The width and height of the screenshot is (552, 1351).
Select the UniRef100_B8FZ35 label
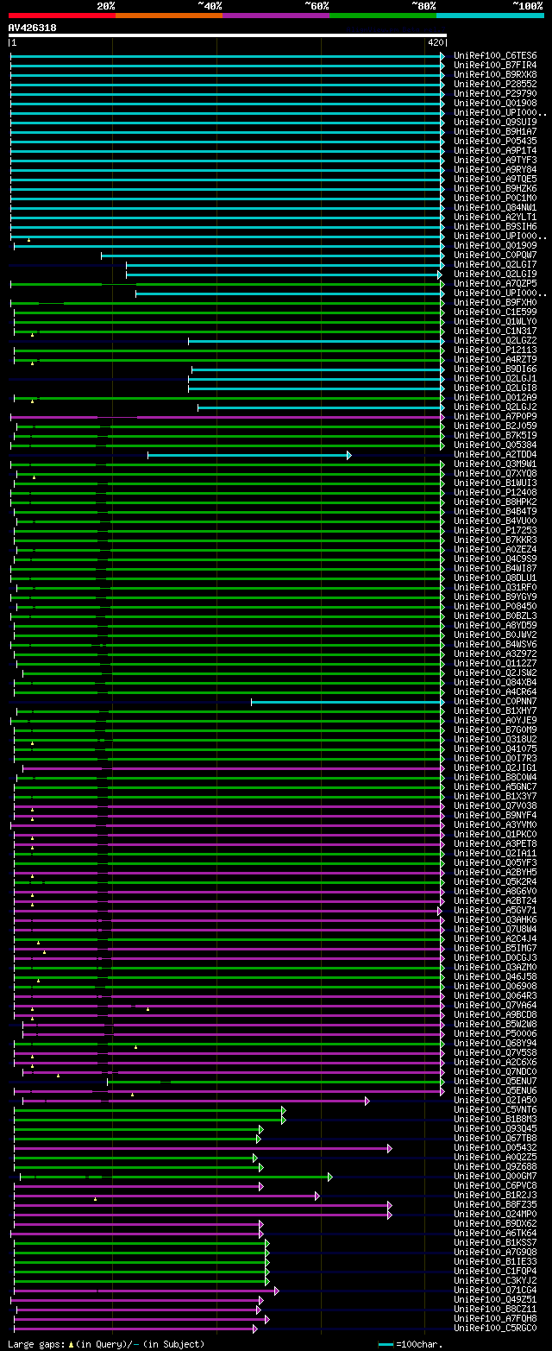click(x=494, y=1204)
